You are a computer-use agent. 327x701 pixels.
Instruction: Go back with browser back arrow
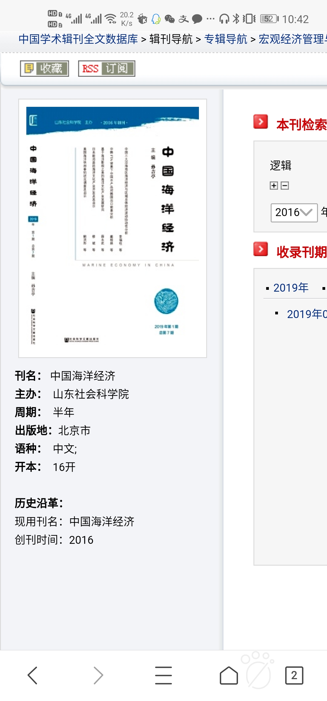pos(32,675)
